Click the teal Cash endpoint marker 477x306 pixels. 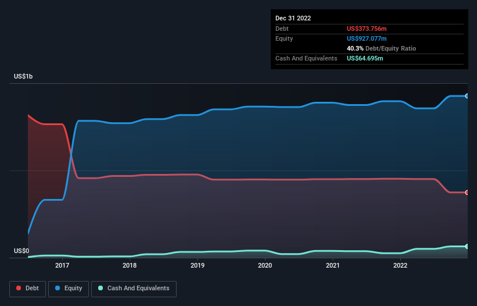(x=467, y=246)
